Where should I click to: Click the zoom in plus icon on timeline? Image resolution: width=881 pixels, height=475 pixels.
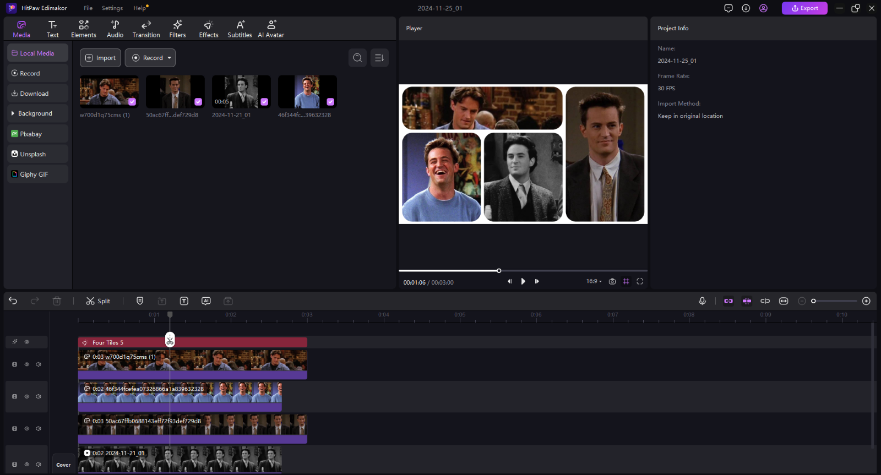pyautogui.click(x=866, y=301)
